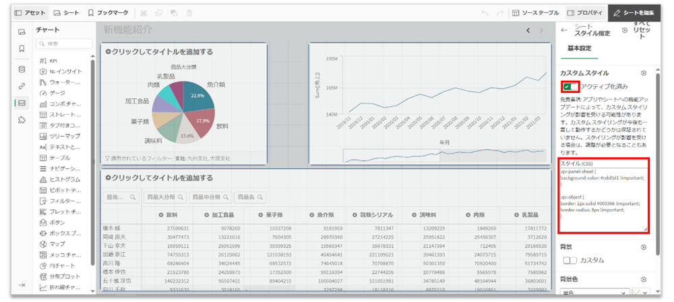The width and height of the screenshot is (674, 302).
Task: Click the delete trash icon in toolbar
Action: (x=189, y=13)
